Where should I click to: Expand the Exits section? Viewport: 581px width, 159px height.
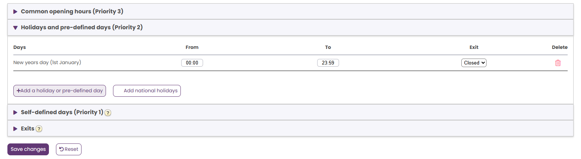27,129
